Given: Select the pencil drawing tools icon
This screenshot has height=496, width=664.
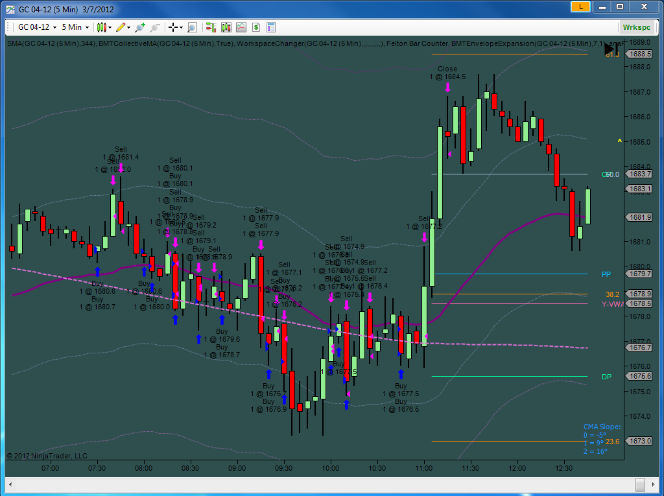Looking at the screenshot, I should 120,27.
